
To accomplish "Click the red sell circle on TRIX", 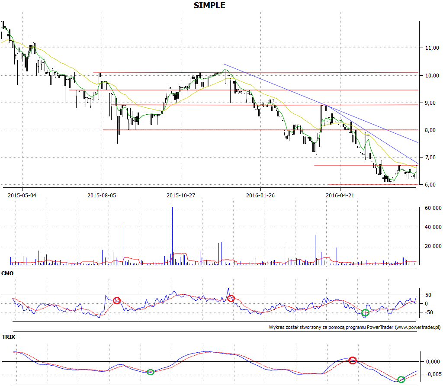I will click(352, 360).
